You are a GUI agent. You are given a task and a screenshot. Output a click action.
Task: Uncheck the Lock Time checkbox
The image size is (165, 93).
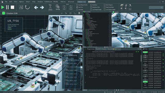(77, 7)
